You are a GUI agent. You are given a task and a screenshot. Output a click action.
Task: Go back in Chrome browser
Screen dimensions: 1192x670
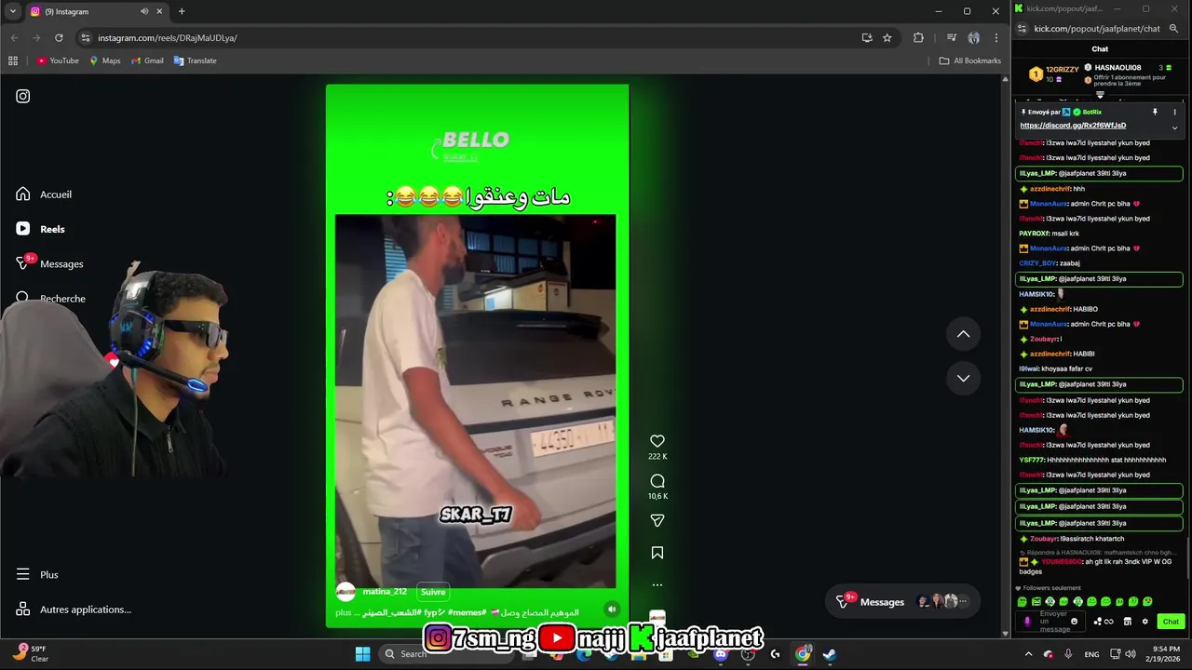coord(14,38)
